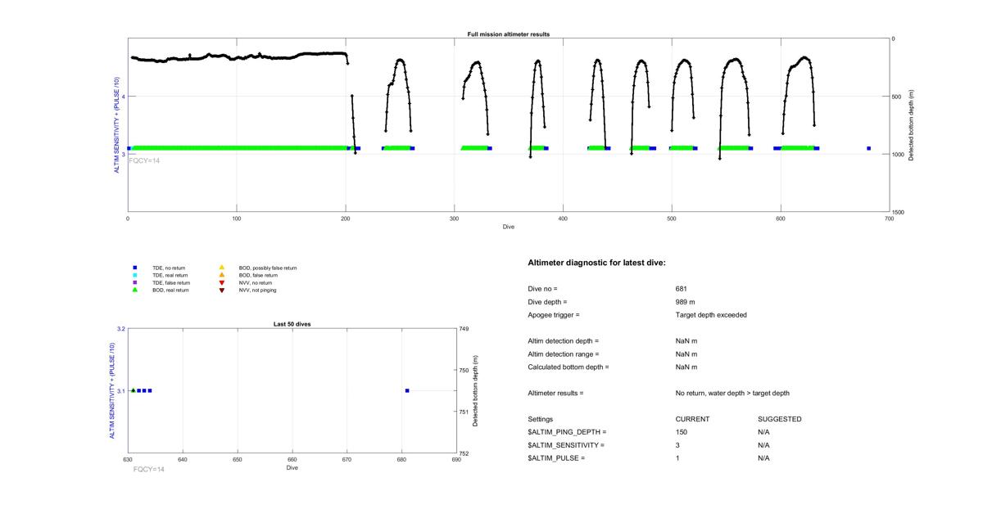Image resolution: width=983 pixels, height=509 pixels.
Task: Click the '$ALTIM_SENSITIVITY =' setting label
Action: (x=567, y=445)
